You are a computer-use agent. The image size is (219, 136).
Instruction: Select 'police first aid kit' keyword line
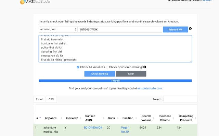coord(52,48)
